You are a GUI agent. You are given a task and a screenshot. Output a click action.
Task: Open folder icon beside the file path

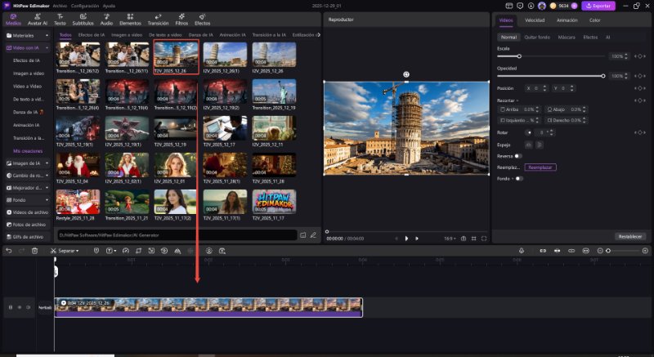point(302,235)
